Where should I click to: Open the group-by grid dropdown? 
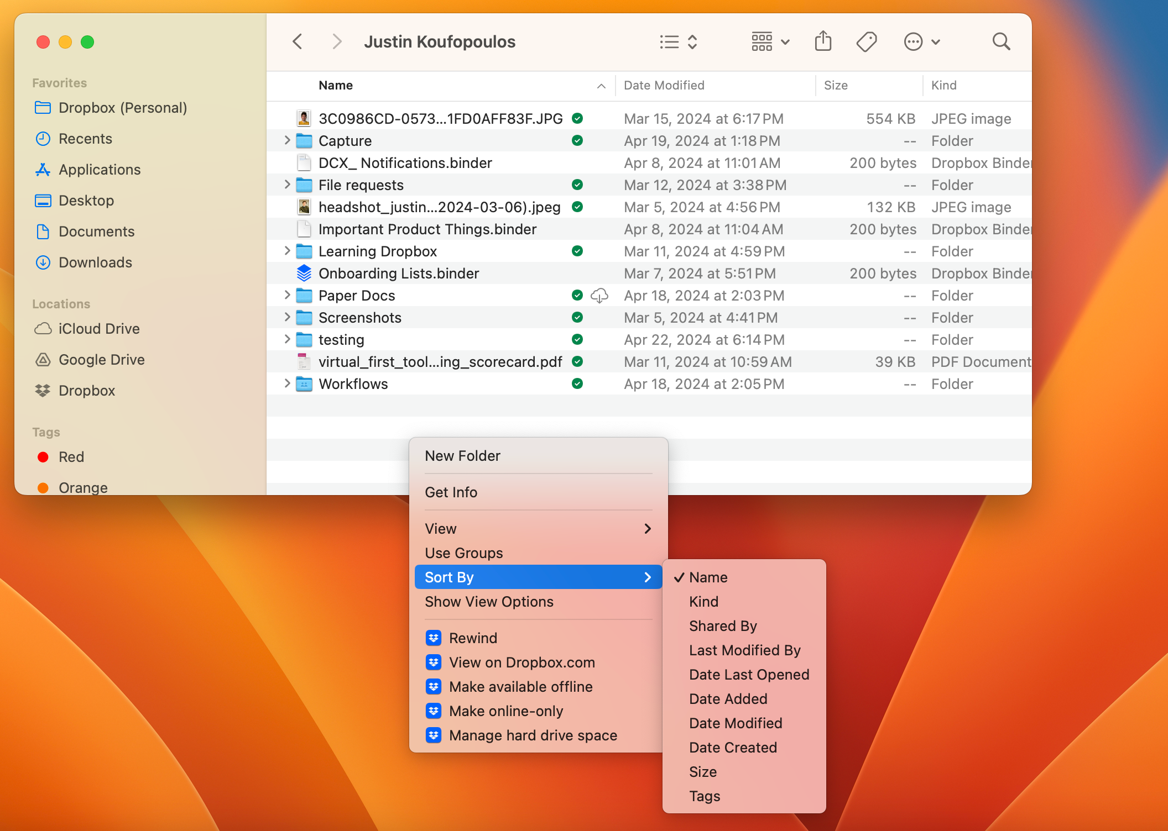coord(770,41)
